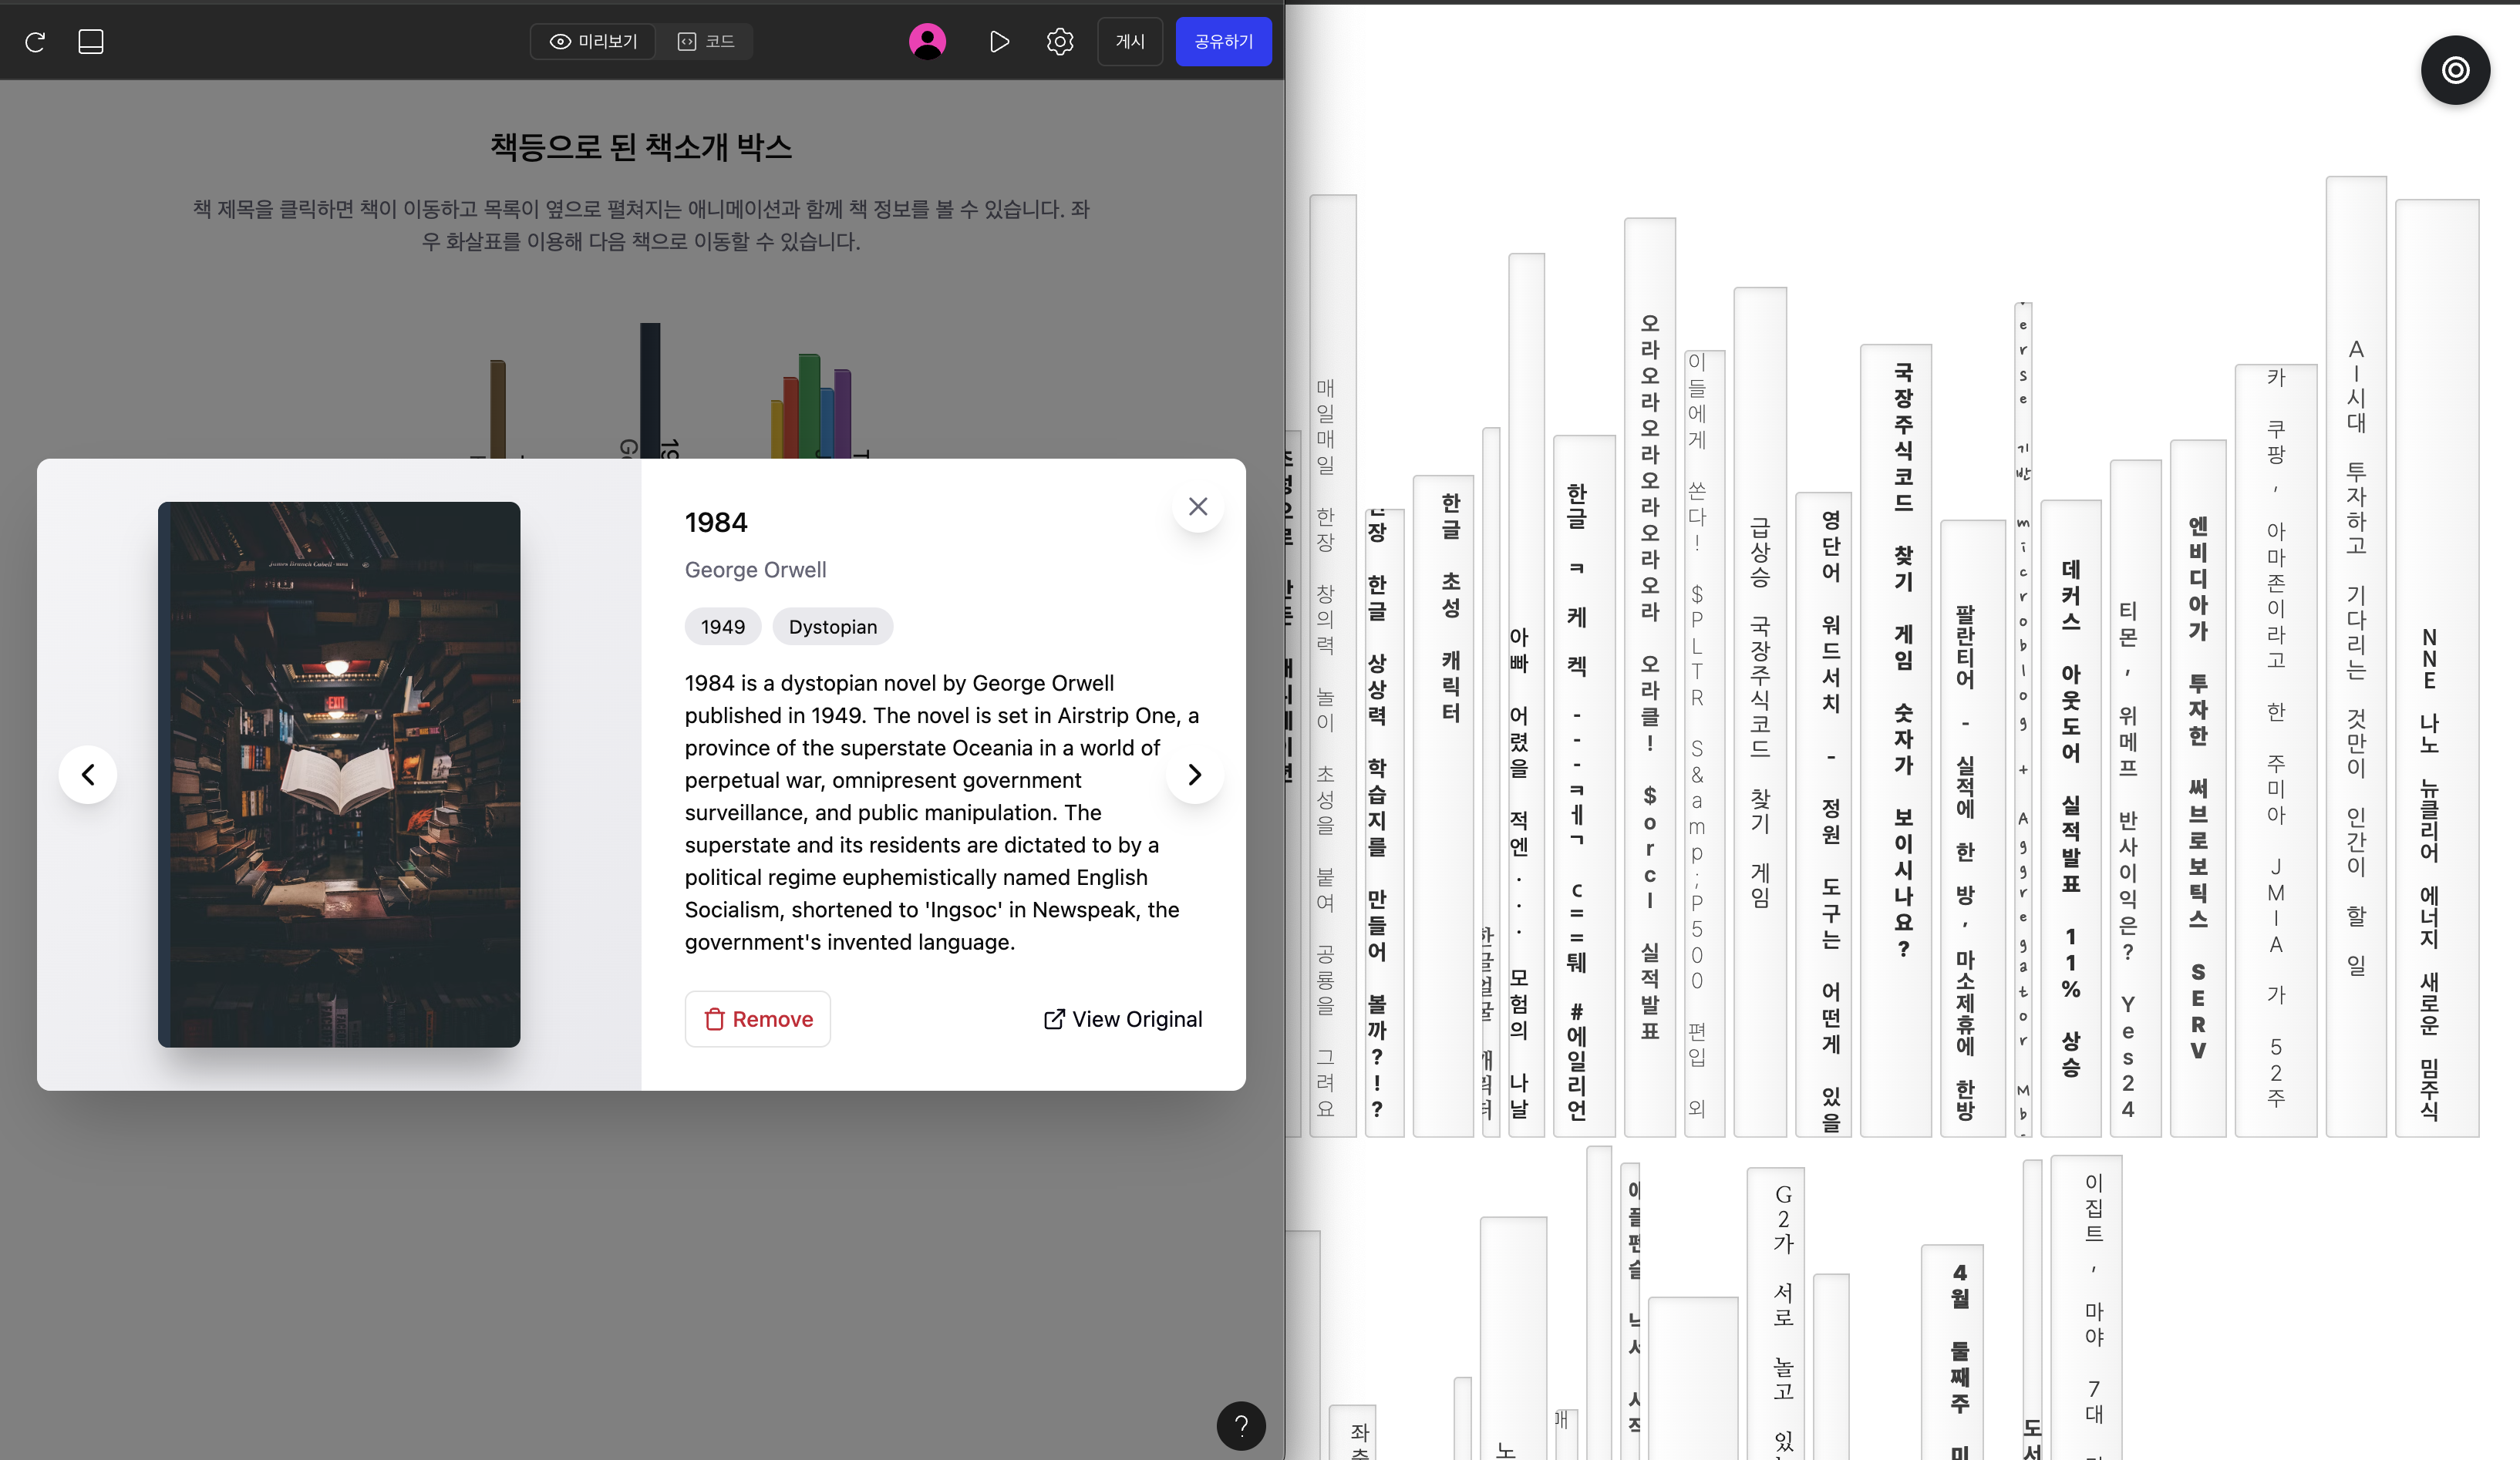Switch to the 미리보기 preview tab

coord(594,42)
